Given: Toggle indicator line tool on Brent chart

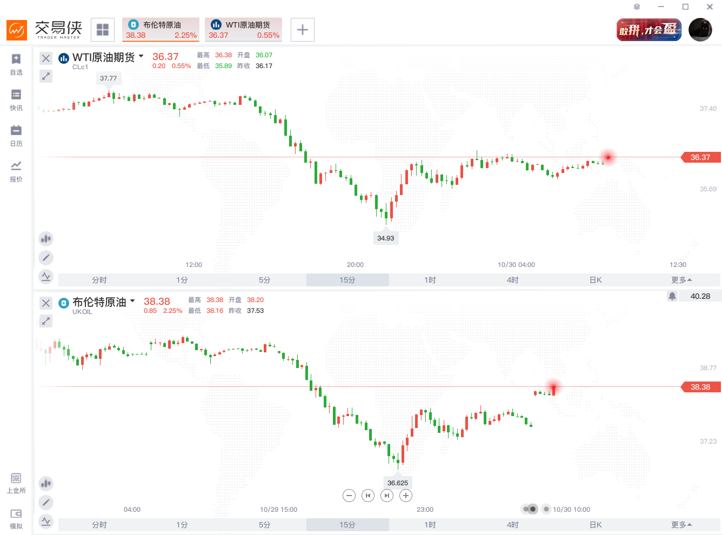Looking at the screenshot, I should [x=46, y=521].
